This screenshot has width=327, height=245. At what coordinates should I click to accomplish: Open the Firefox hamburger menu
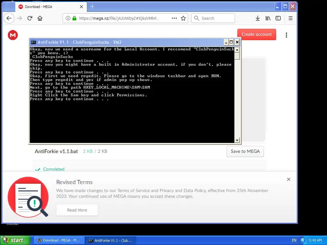pyautogui.click(x=290, y=18)
